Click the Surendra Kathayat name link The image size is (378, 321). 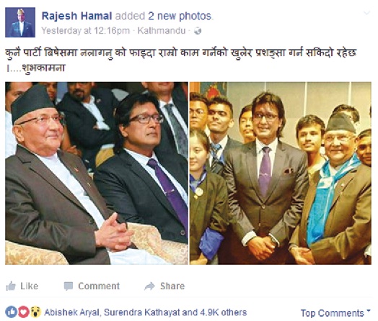(x=142, y=312)
